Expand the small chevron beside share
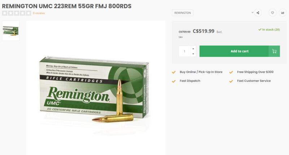The height and width of the screenshot is (155, 289). pyautogui.click(x=252, y=13)
